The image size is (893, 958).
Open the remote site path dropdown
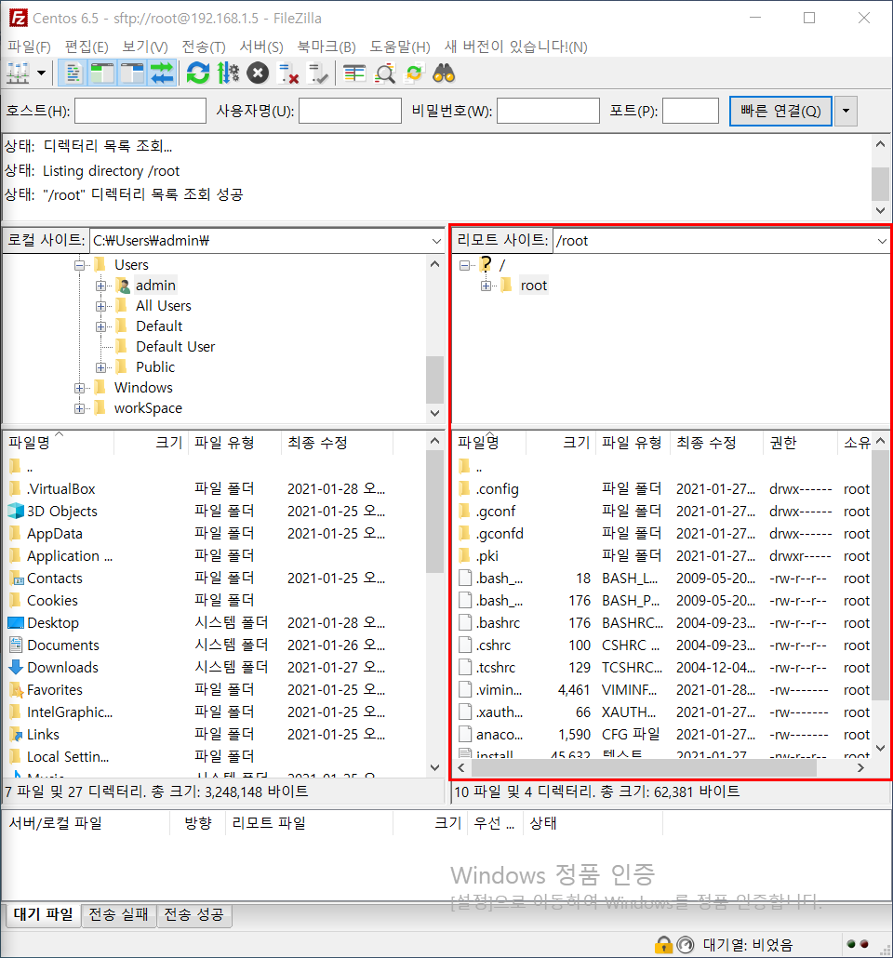coord(882,241)
